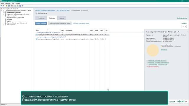Image resolution: width=189 pixels, height=106 pixels.
Task: Follow the Сервер администрирования breadcrumb link
Action: pyautogui.click(x=52, y=11)
